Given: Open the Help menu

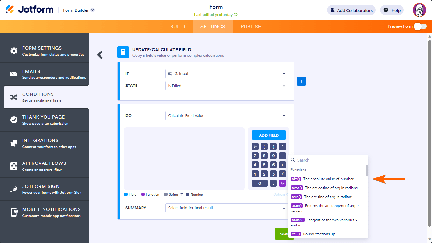Looking at the screenshot, I should pos(392,10).
